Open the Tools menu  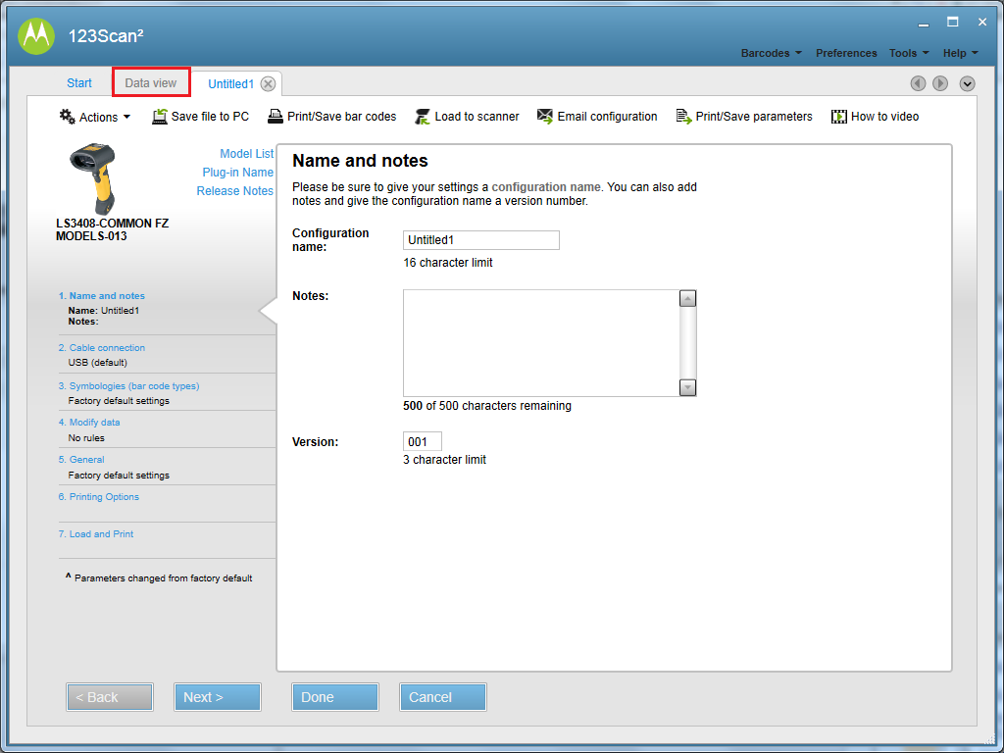coord(909,53)
